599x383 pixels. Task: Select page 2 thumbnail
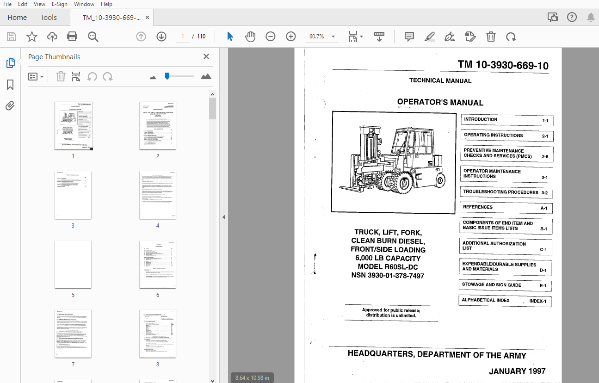tap(158, 126)
